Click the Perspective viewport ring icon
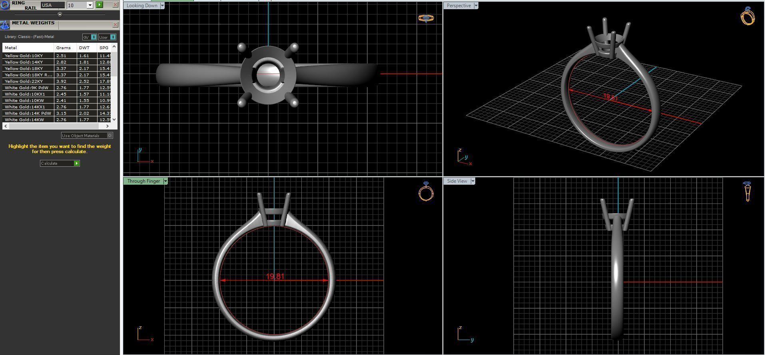Viewport: 765px width, 355px height. click(x=747, y=16)
